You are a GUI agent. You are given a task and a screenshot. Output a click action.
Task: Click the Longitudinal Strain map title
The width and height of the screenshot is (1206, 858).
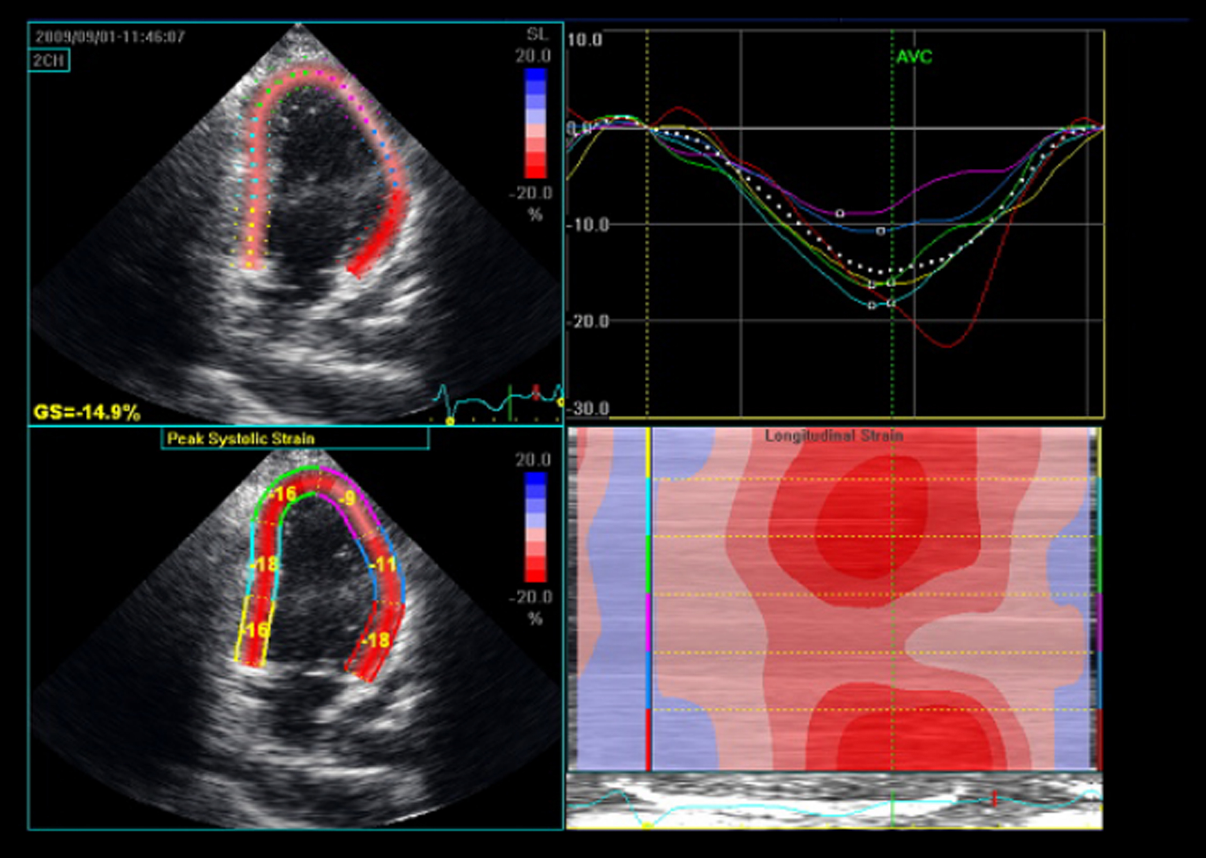tap(834, 436)
